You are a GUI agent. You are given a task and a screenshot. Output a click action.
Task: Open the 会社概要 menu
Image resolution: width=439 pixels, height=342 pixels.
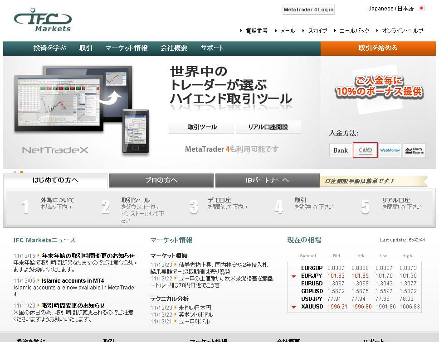174,48
